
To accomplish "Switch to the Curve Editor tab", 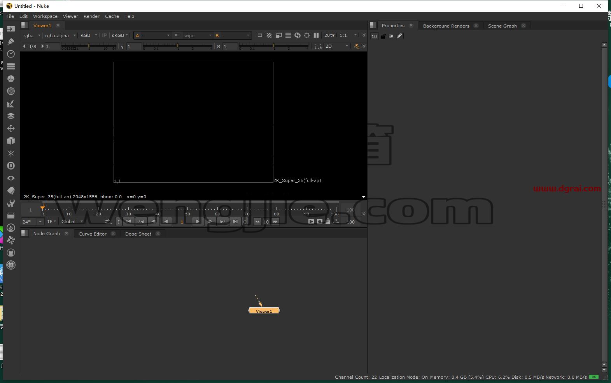I will tap(93, 234).
